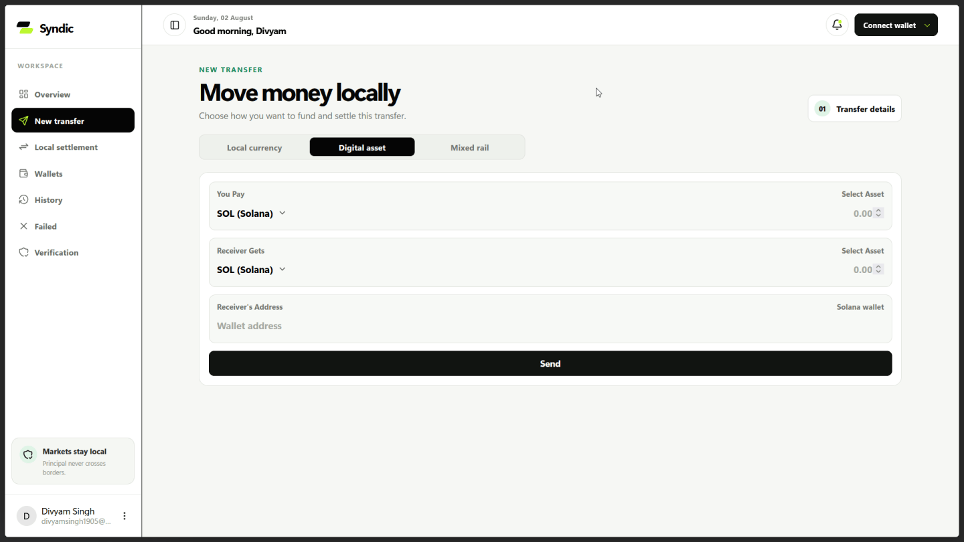This screenshot has height=542, width=964.
Task: Click the Local settlement arrows icon
Action: tap(24, 147)
